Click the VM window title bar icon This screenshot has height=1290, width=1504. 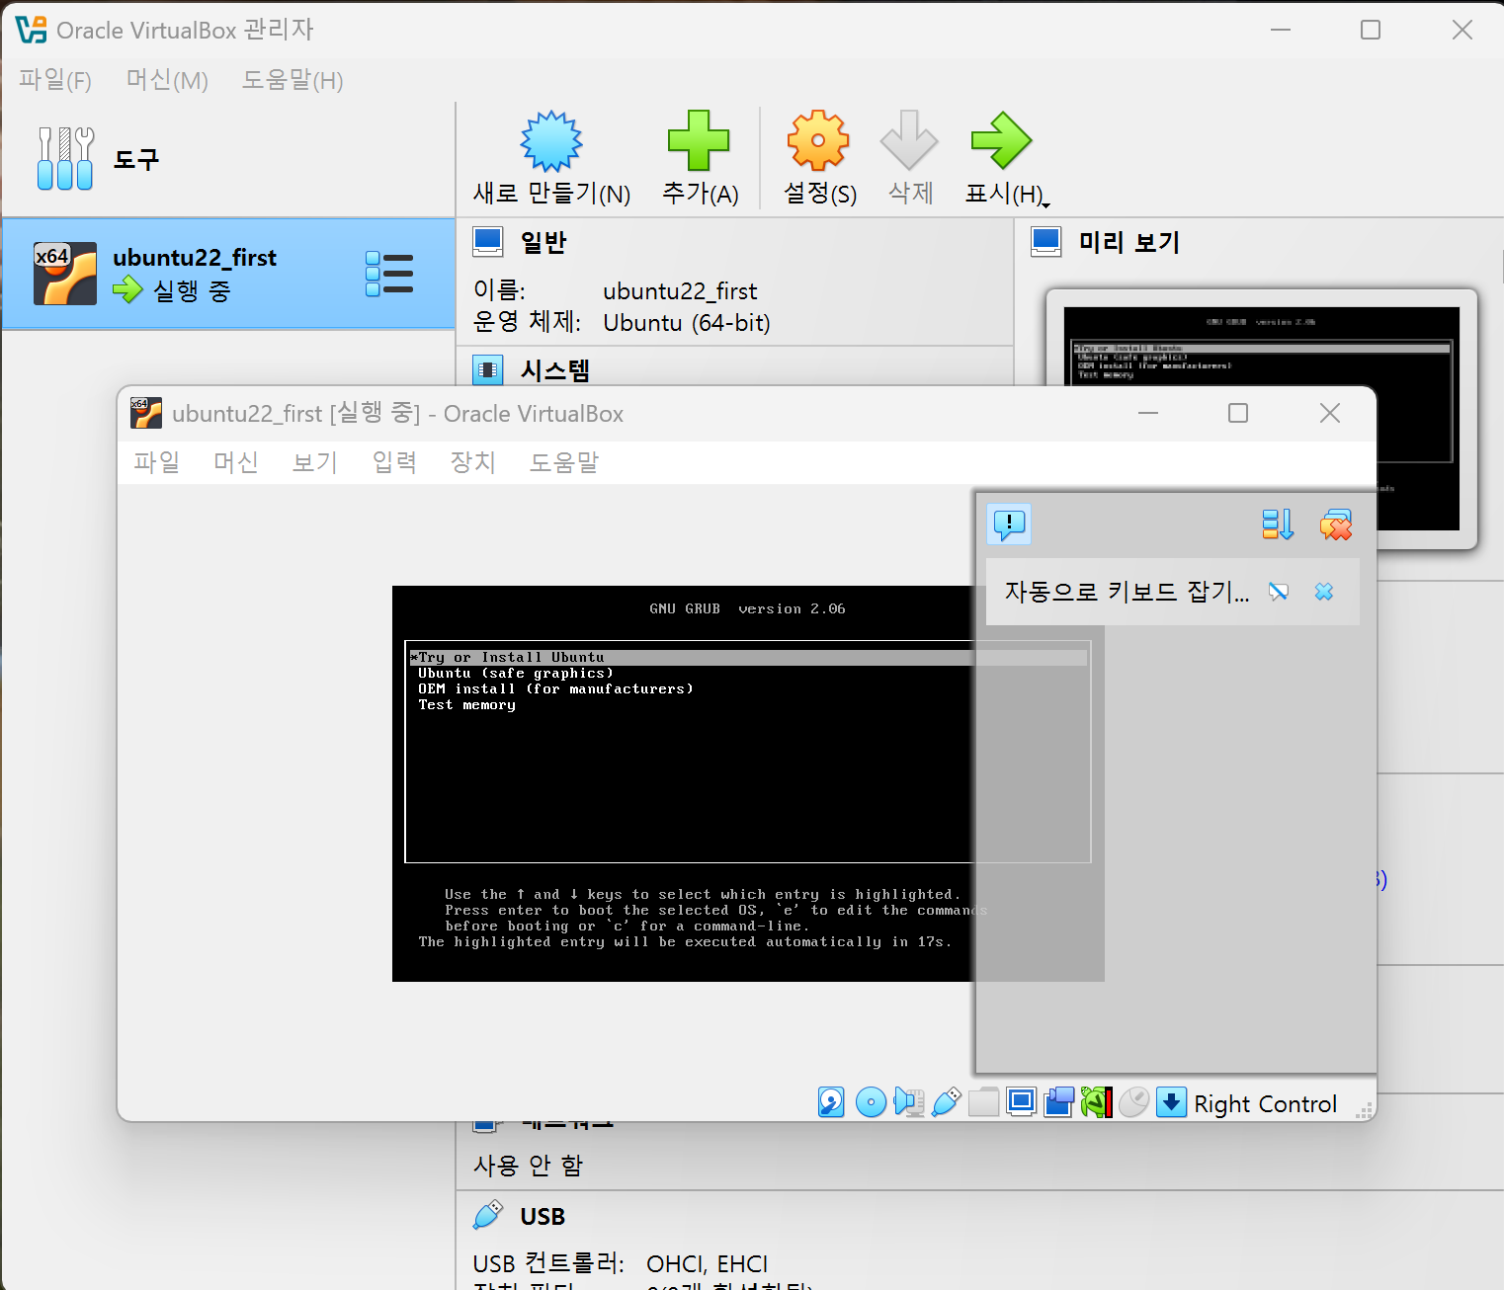[146, 413]
